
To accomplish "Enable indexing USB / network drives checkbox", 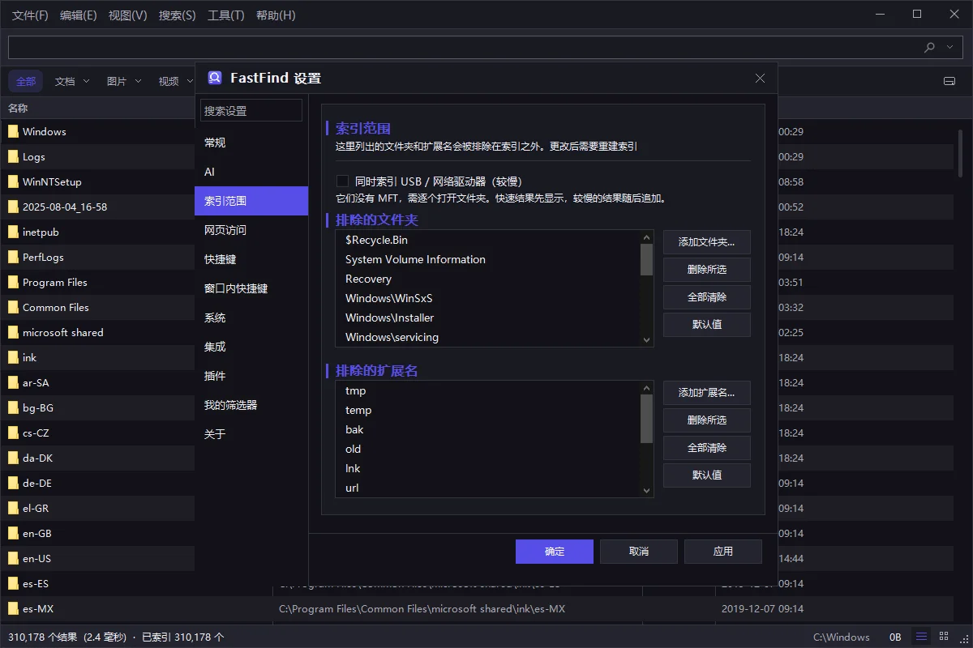I will tap(342, 181).
